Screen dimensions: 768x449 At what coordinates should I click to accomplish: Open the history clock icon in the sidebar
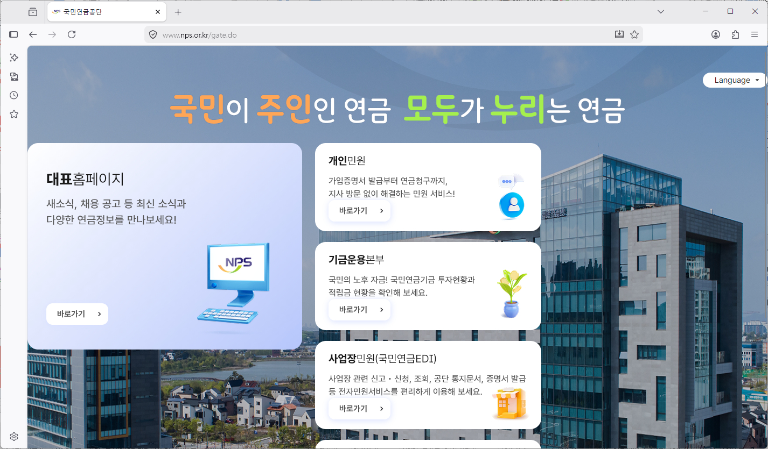click(x=14, y=95)
